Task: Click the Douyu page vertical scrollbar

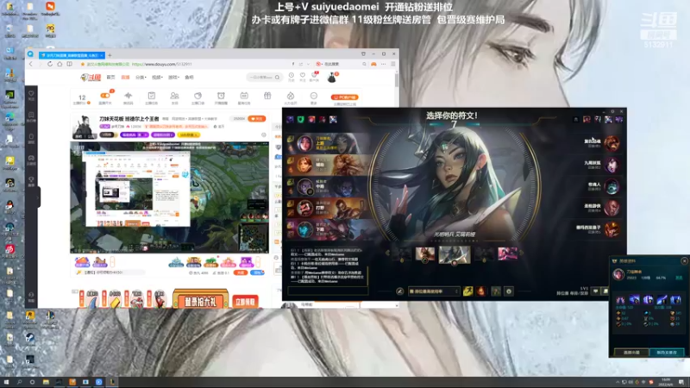Action: [397, 81]
